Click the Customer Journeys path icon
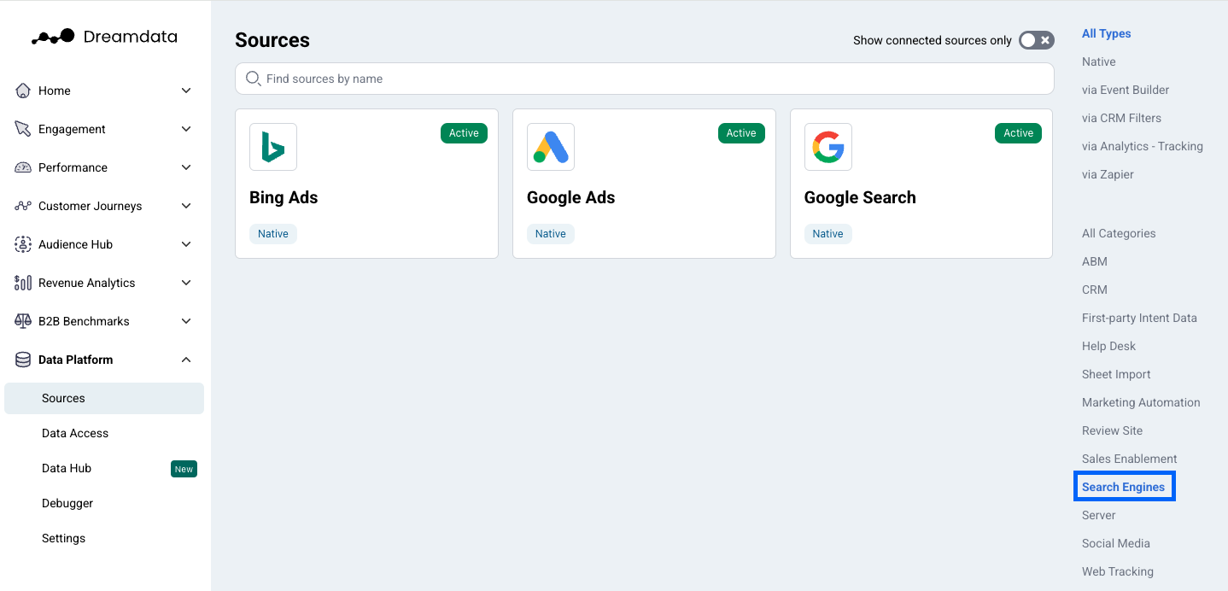This screenshot has height=591, width=1228. (23, 206)
